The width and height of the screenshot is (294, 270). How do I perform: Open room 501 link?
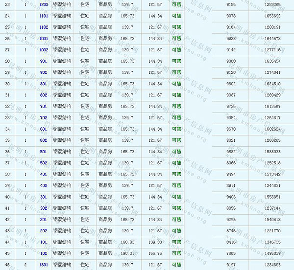[44, 152]
